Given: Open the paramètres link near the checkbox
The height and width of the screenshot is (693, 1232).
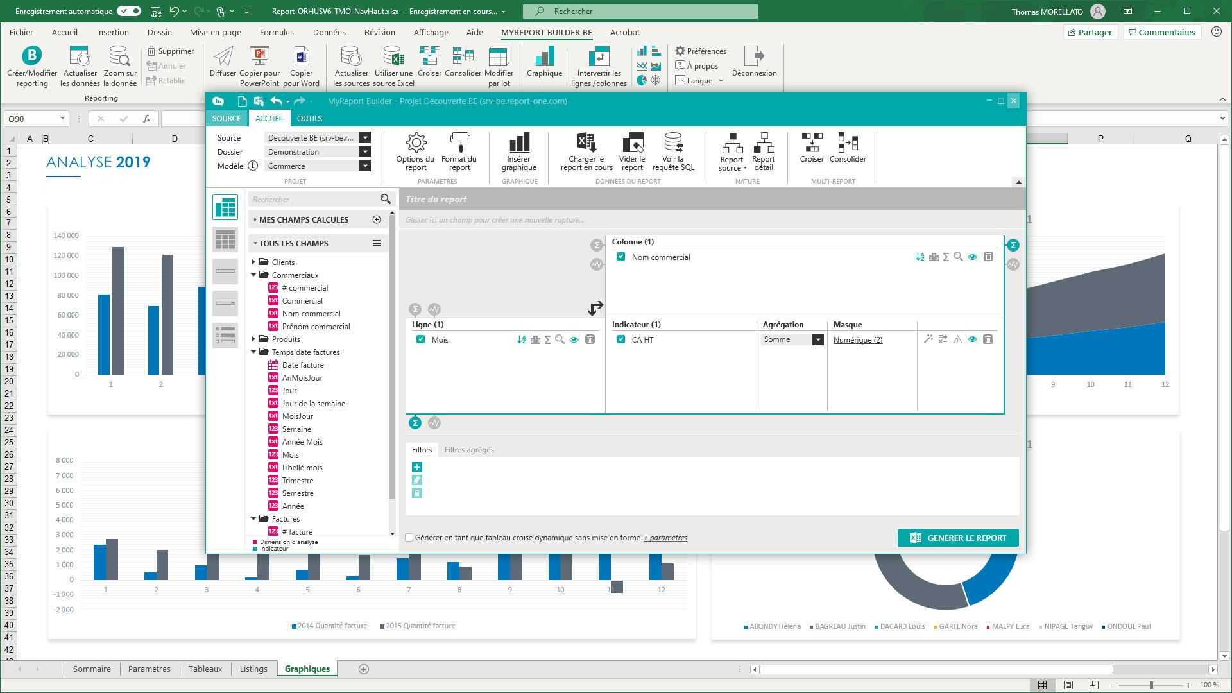Looking at the screenshot, I should point(664,538).
